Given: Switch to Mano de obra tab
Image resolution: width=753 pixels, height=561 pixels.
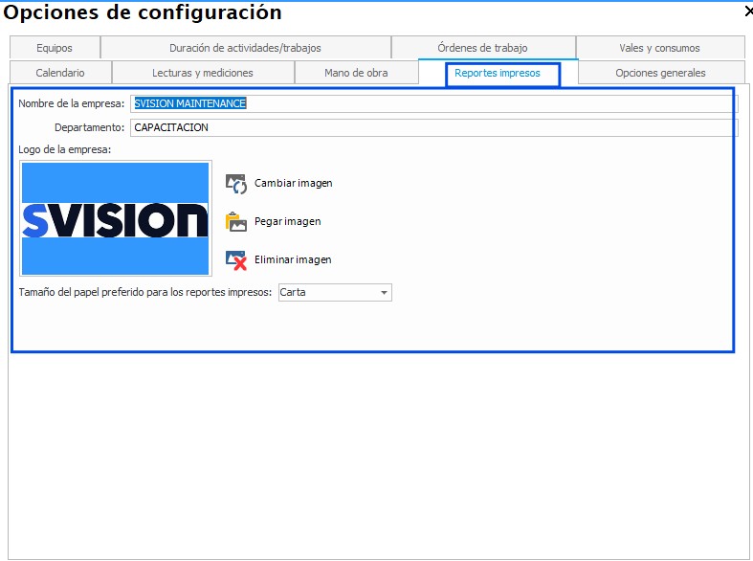Looking at the screenshot, I should [356, 73].
